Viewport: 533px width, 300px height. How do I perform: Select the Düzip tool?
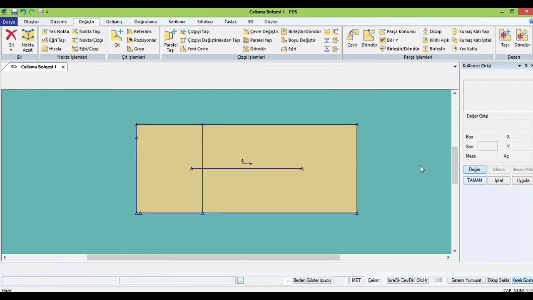tap(432, 32)
